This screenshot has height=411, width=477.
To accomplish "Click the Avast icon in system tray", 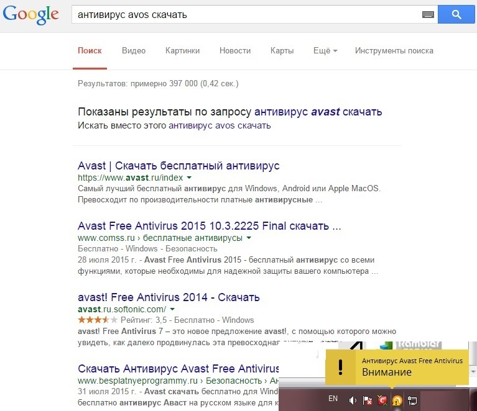I will [x=396, y=401].
